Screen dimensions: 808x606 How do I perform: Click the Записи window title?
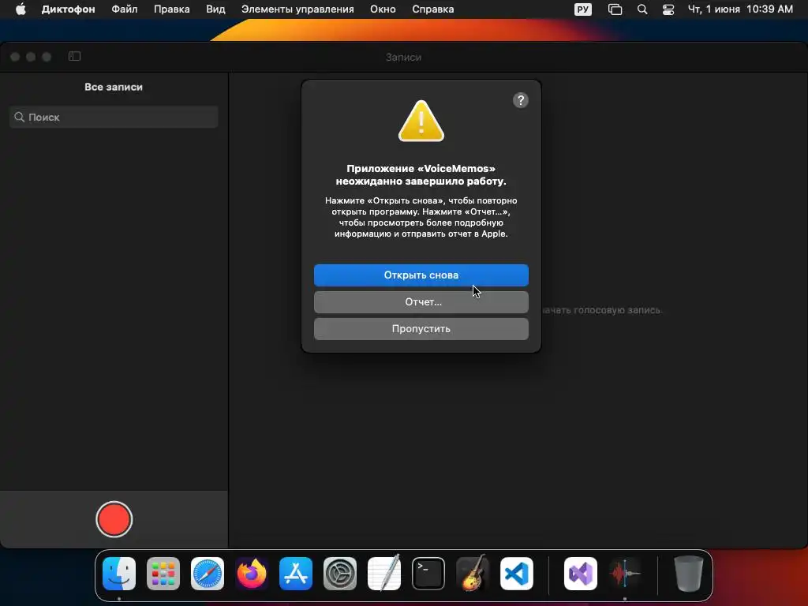403,57
